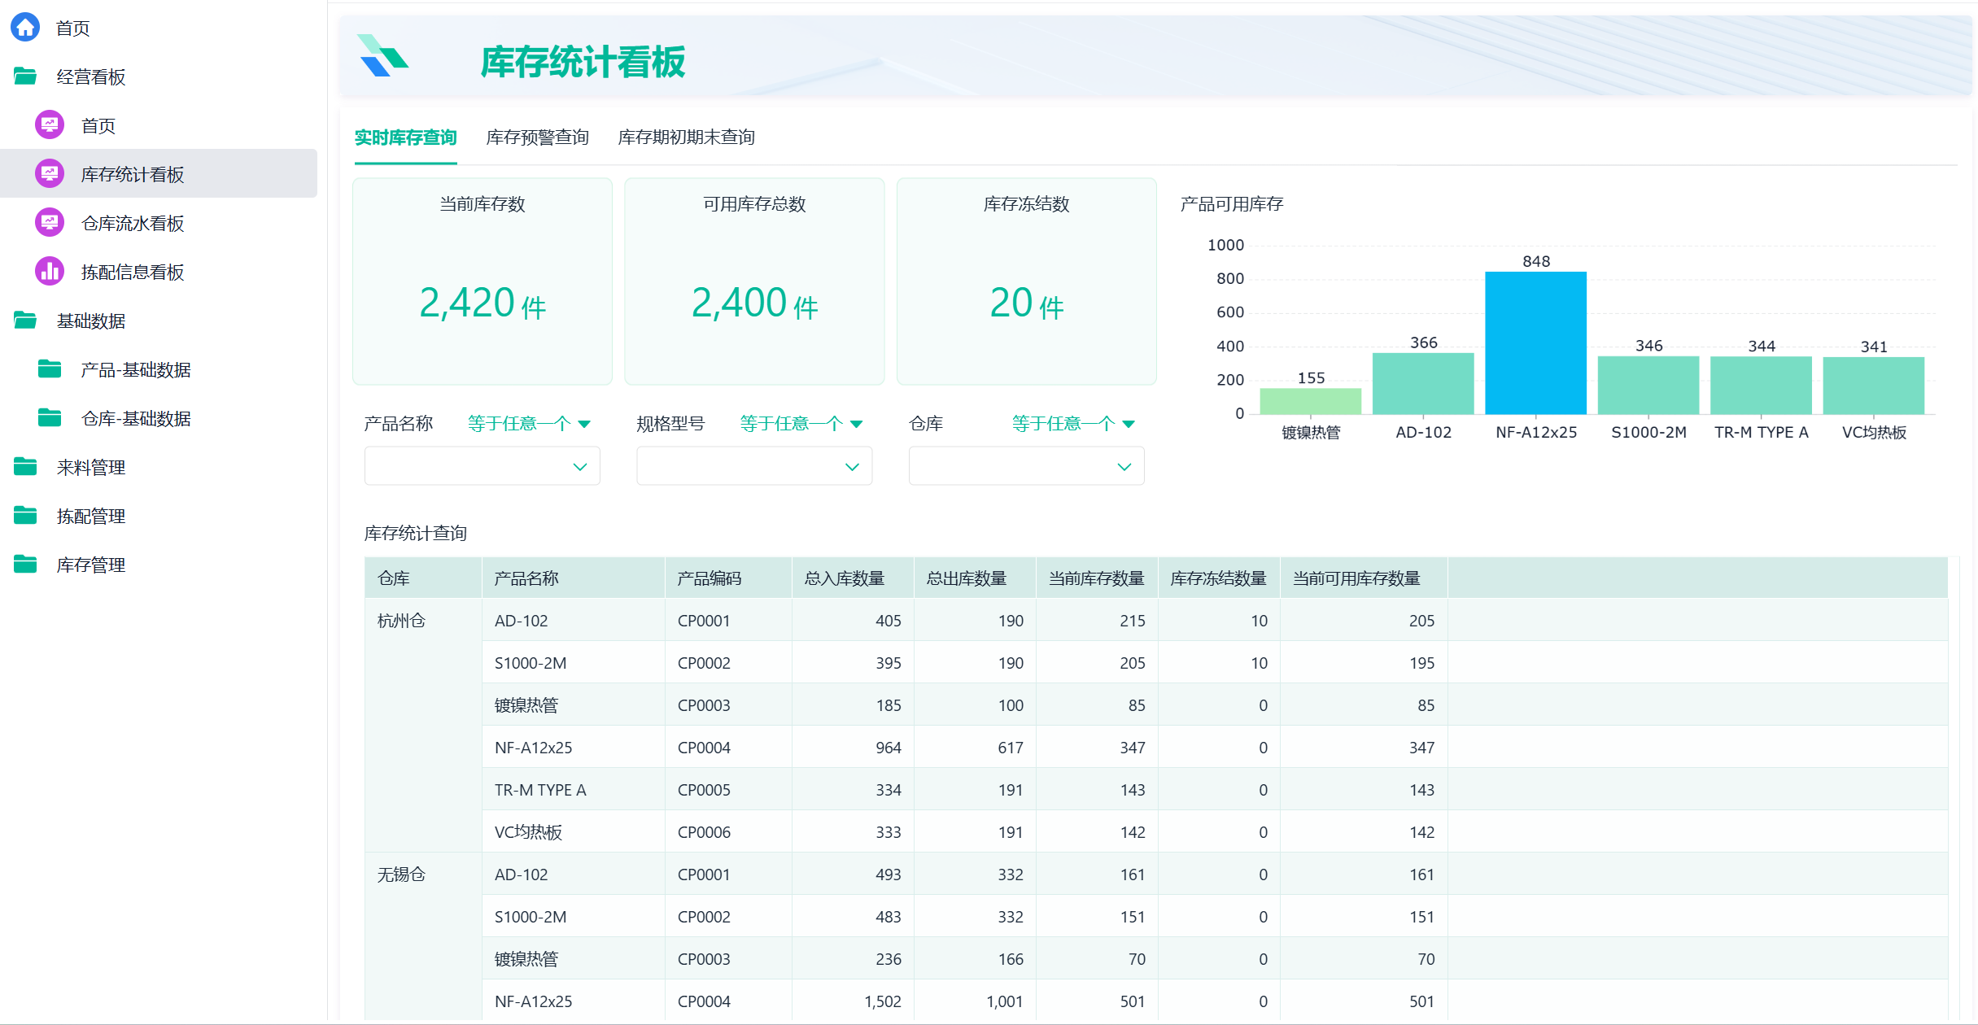This screenshot has width=1978, height=1025.
Task: Click the 拣配信息看板 bar chart icon
Action: tap(50, 272)
